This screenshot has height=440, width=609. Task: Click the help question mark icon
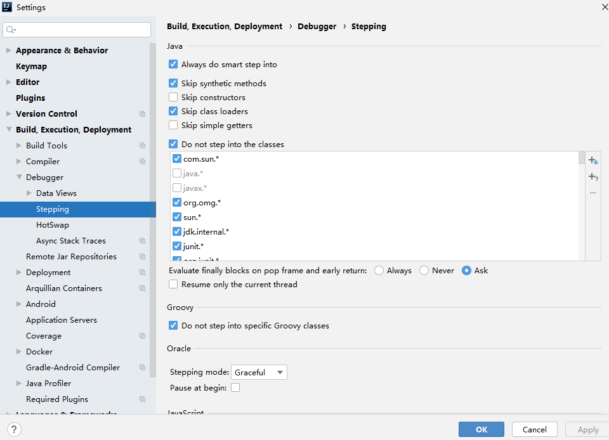click(13, 429)
